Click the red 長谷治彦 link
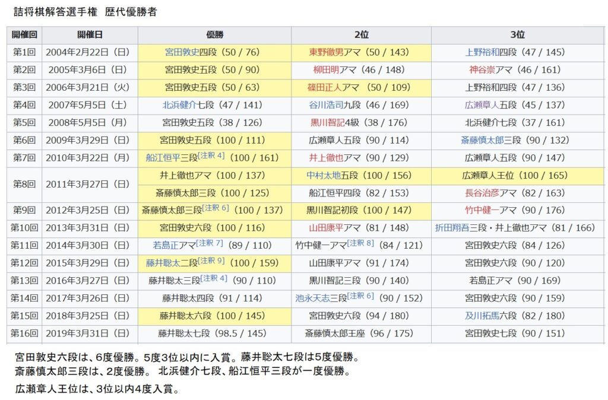Viewport: 608px width, 400px height. pos(482,193)
